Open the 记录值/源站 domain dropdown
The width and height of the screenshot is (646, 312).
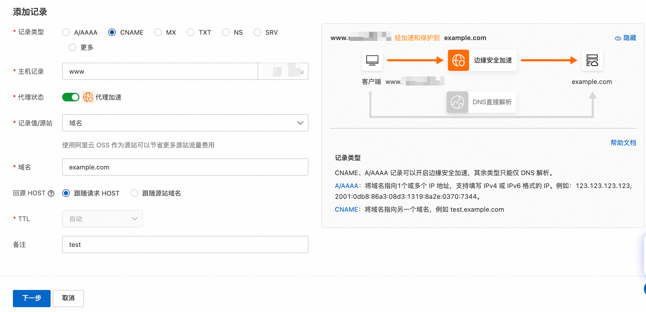click(x=185, y=123)
